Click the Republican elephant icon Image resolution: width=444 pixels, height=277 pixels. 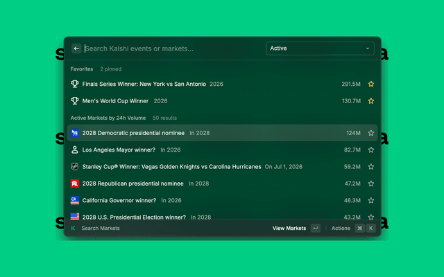(x=75, y=184)
